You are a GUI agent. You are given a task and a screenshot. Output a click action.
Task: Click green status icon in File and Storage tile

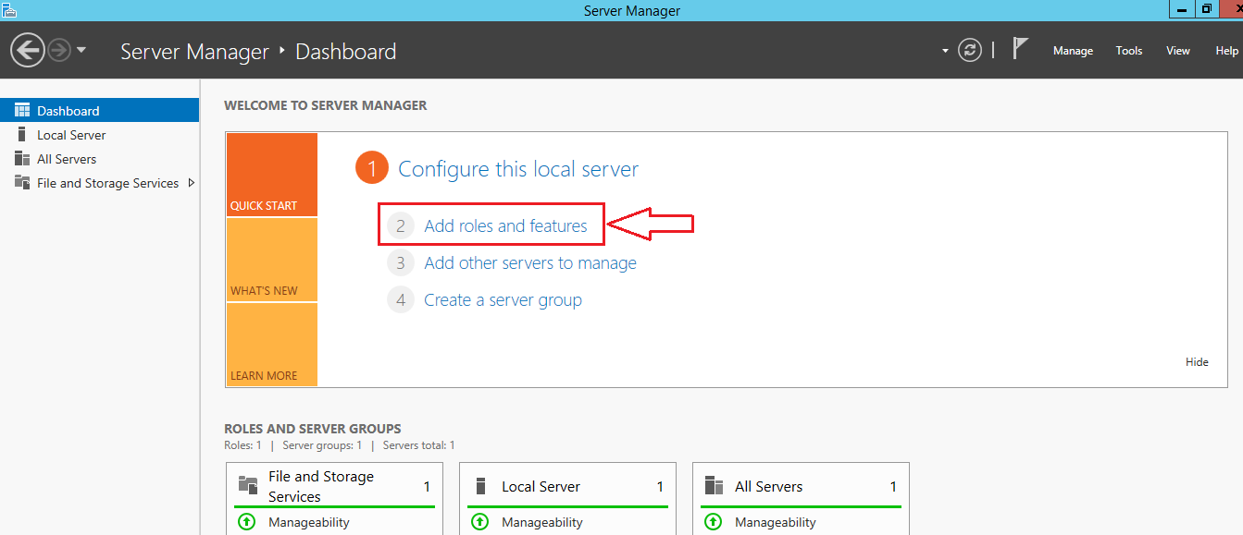[246, 522]
